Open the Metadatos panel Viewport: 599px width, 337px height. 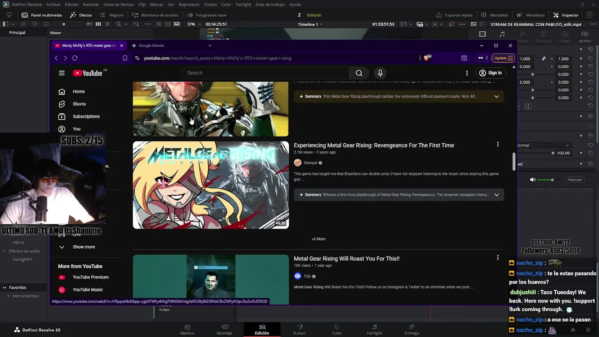530,15
